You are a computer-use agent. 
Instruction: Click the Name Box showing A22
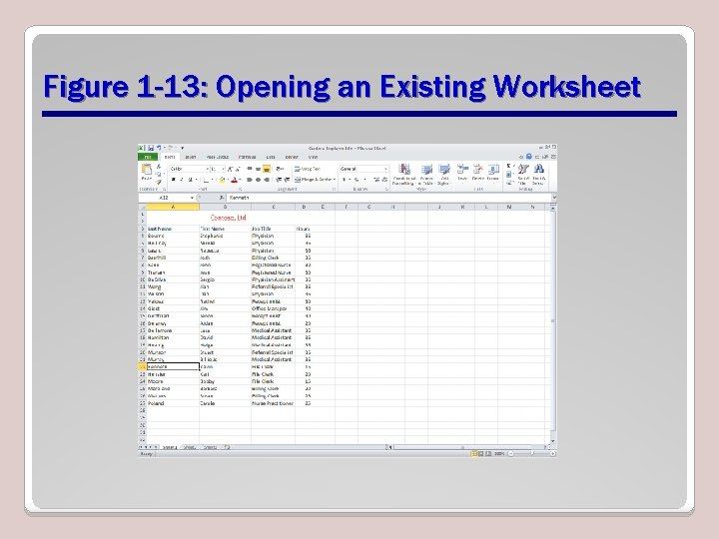tap(164, 198)
